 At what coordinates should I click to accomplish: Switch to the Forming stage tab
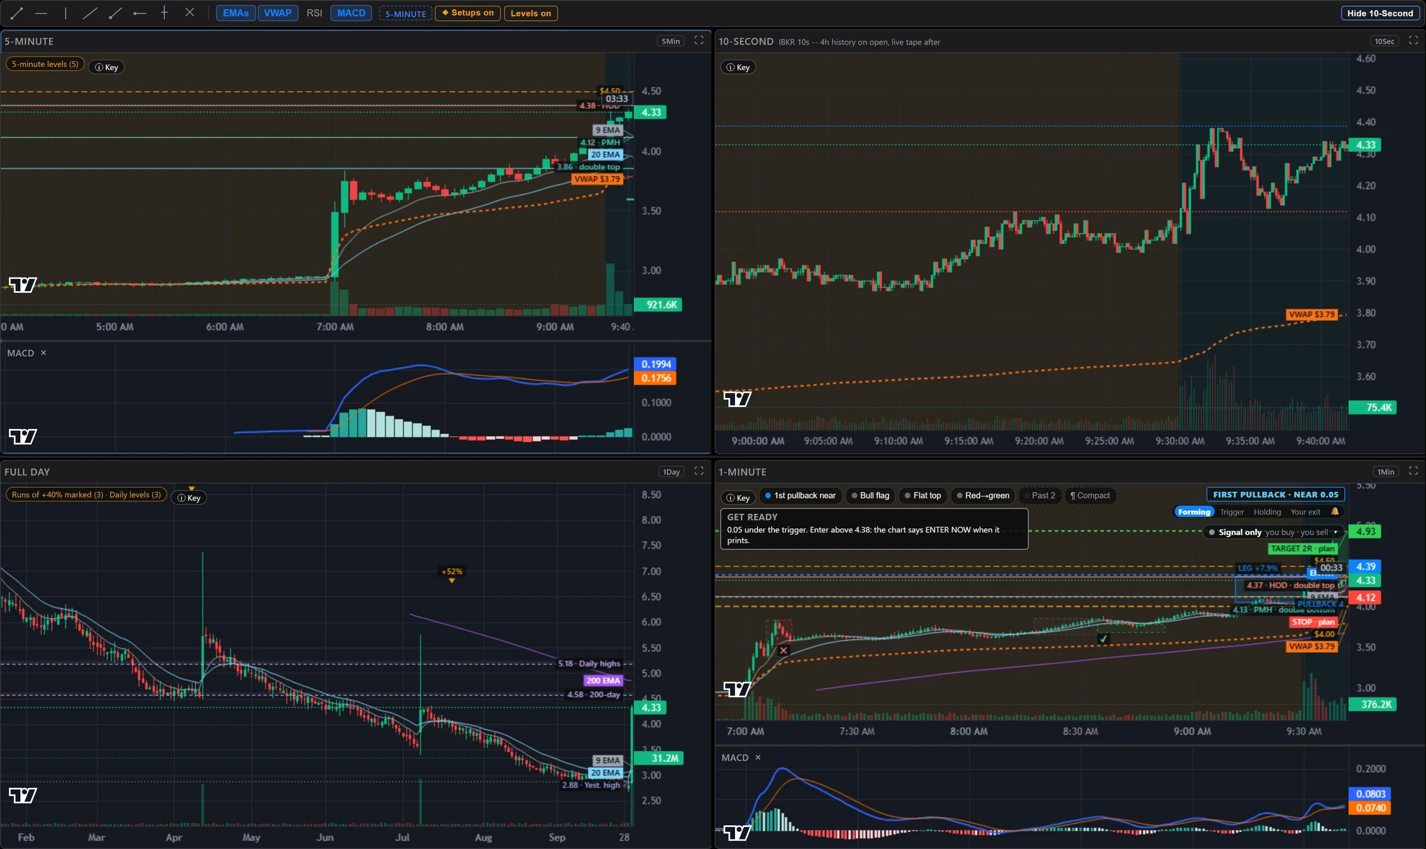(x=1194, y=512)
